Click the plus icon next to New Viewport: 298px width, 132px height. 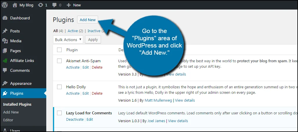click(x=69, y=5)
